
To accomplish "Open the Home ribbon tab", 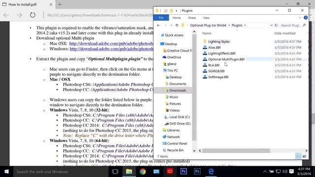I will pos(176,18).
